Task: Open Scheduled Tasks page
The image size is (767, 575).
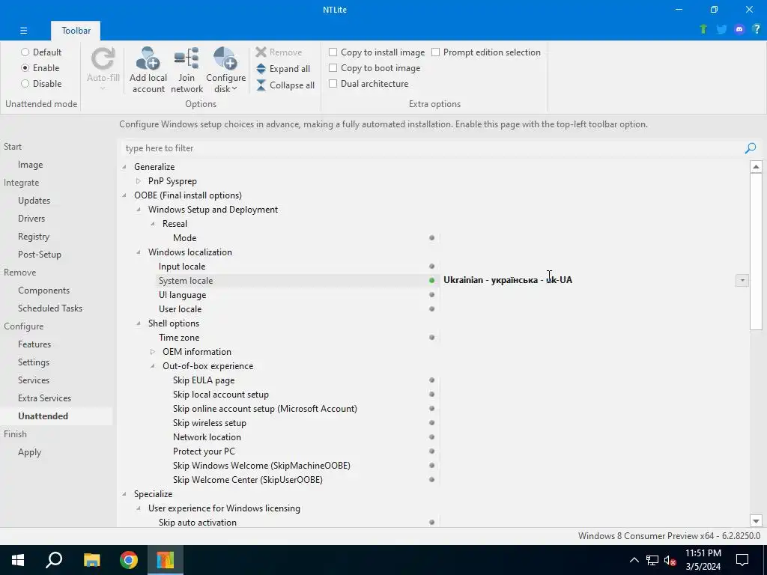Action: [50, 308]
